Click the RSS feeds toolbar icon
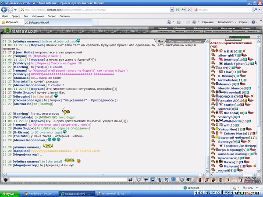The image size is (263, 197). [x=179, y=22]
